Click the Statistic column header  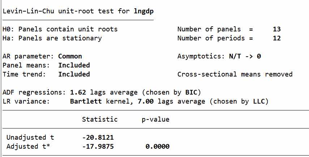[100, 119]
